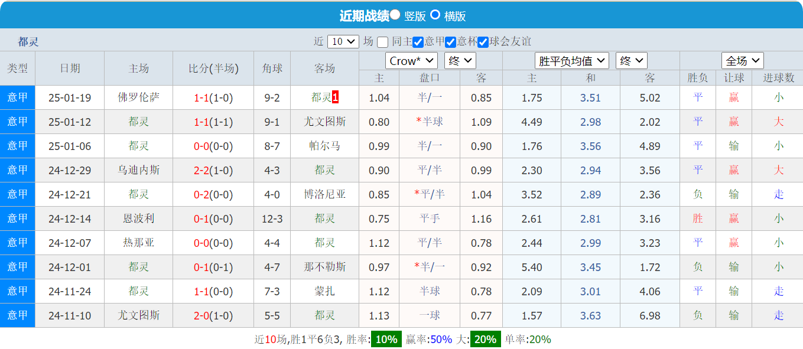This screenshot has height=349, width=803.
Task: Click the 尤文图斯 team name
Action: [326, 122]
